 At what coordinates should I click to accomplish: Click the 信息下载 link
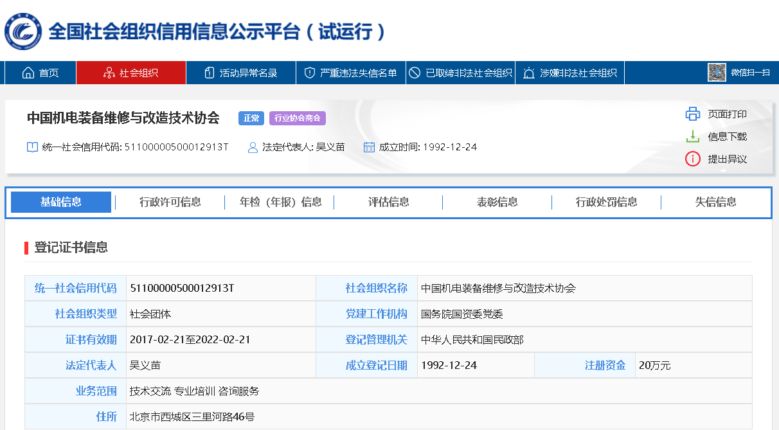coord(728,136)
